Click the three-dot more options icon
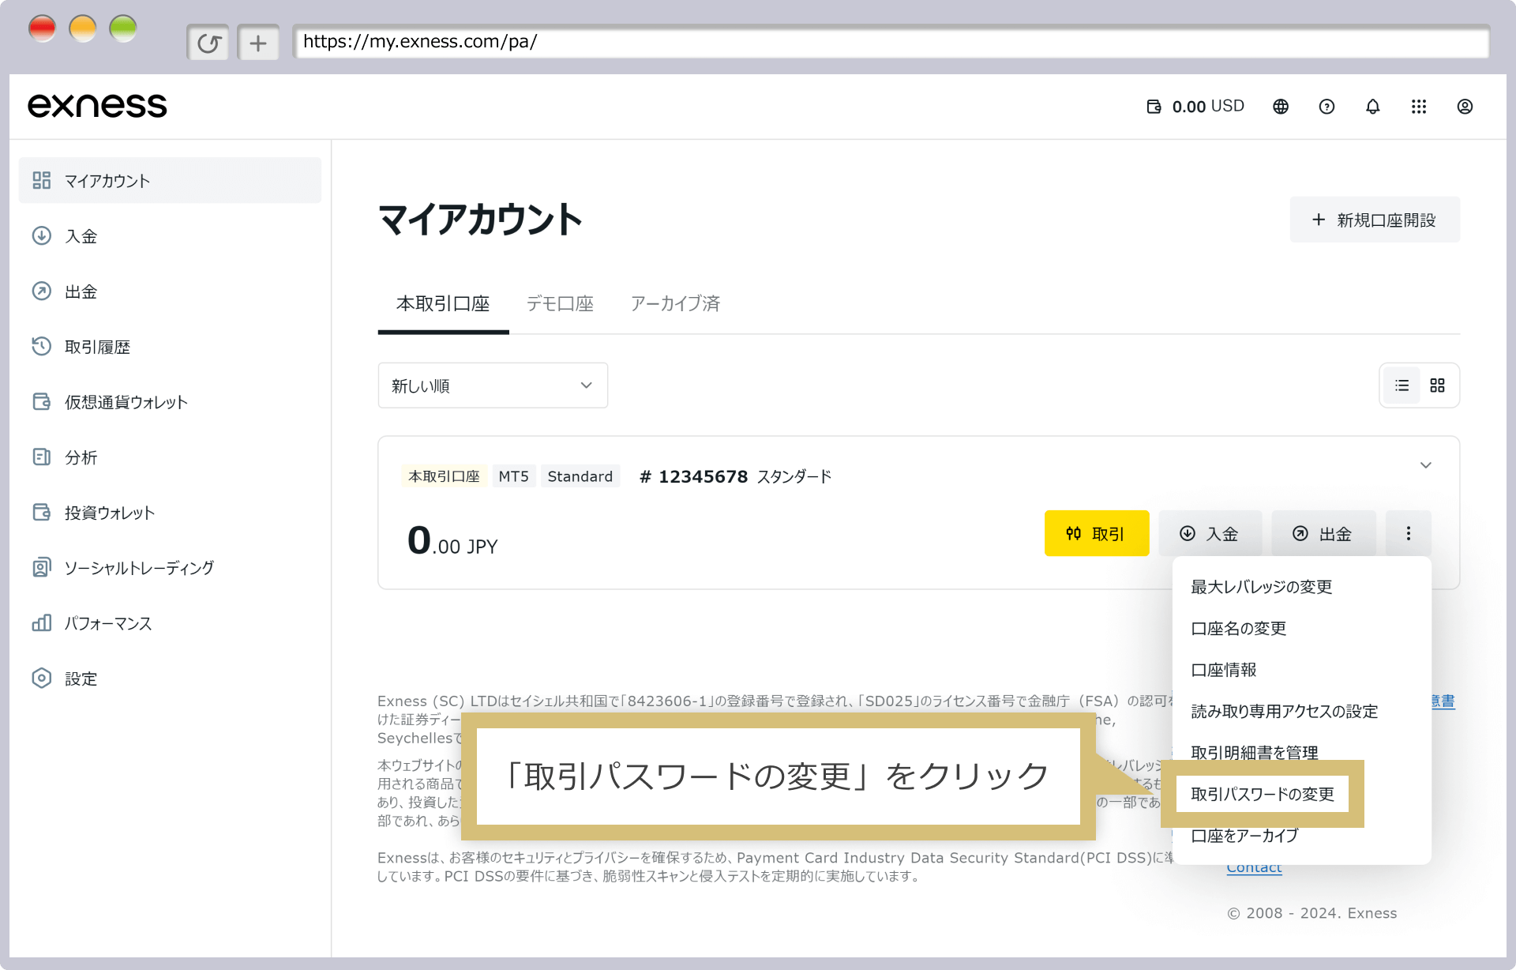 1409,533
